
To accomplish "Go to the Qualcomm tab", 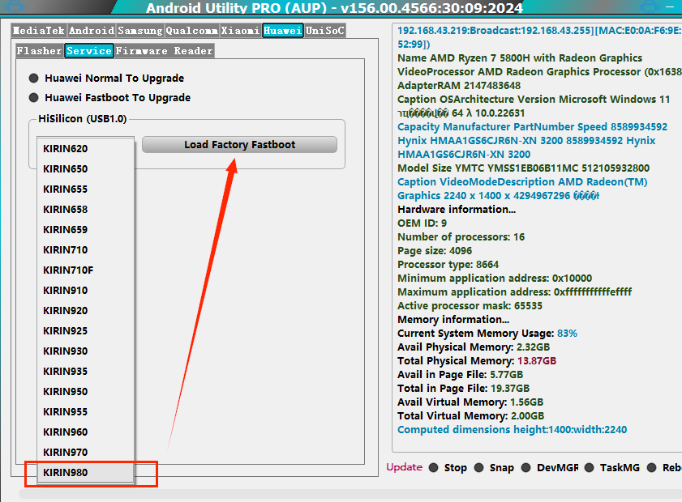I will point(192,31).
